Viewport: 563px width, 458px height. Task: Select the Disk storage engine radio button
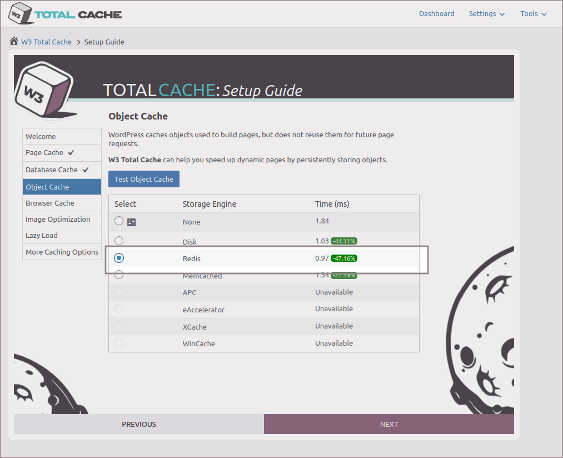[119, 241]
